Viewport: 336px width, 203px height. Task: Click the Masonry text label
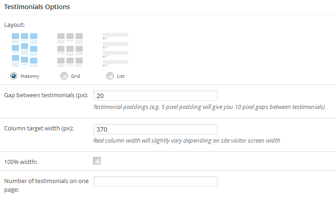click(30, 76)
